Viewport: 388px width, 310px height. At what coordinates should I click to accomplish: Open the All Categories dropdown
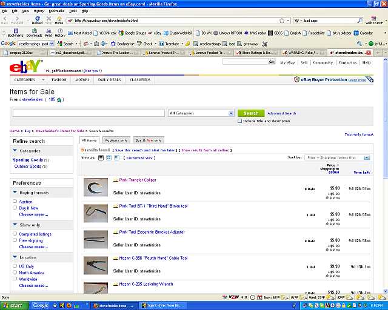point(201,113)
